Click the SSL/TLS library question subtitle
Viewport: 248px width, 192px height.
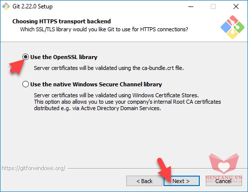click(x=104, y=29)
